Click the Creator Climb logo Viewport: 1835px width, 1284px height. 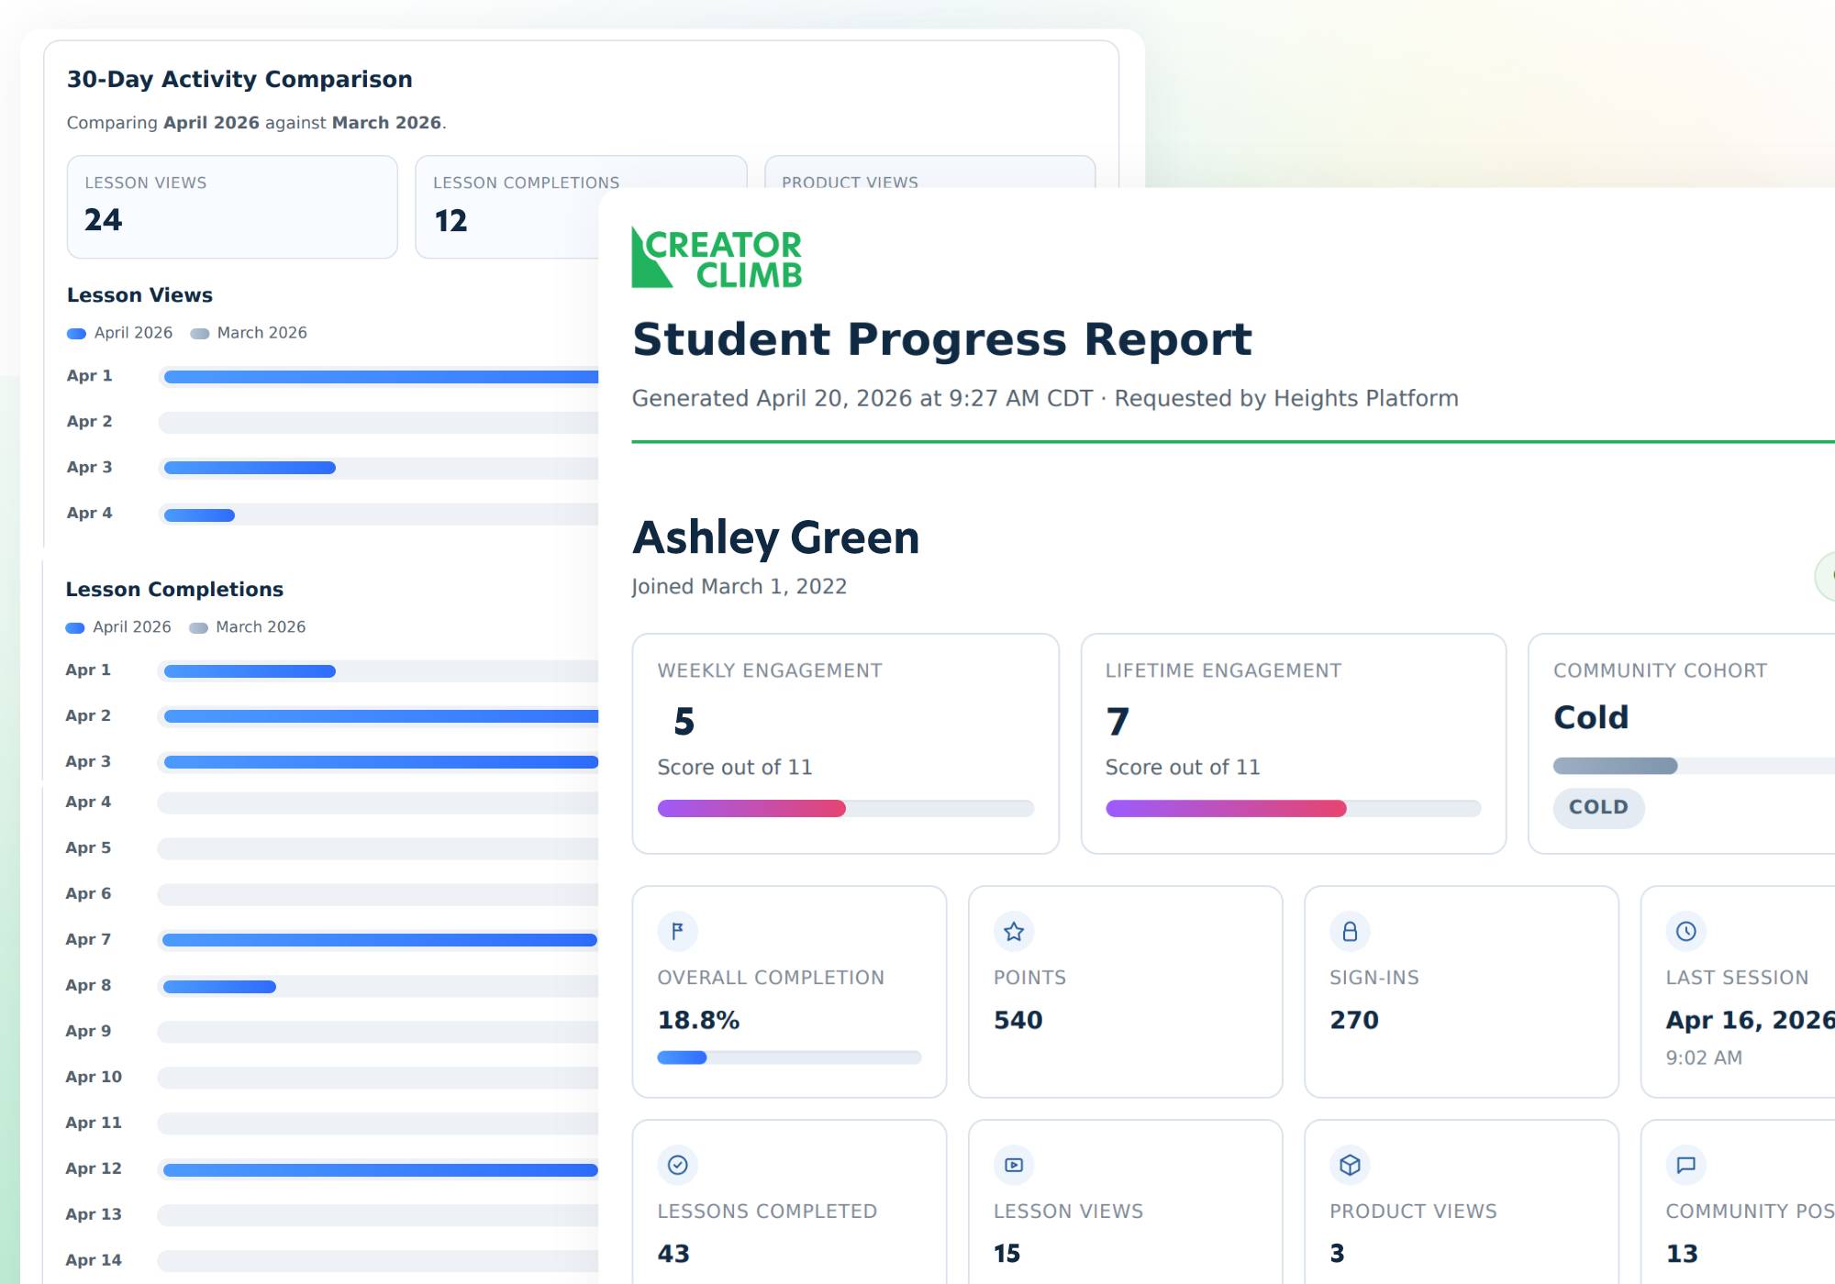[x=717, y=258]
